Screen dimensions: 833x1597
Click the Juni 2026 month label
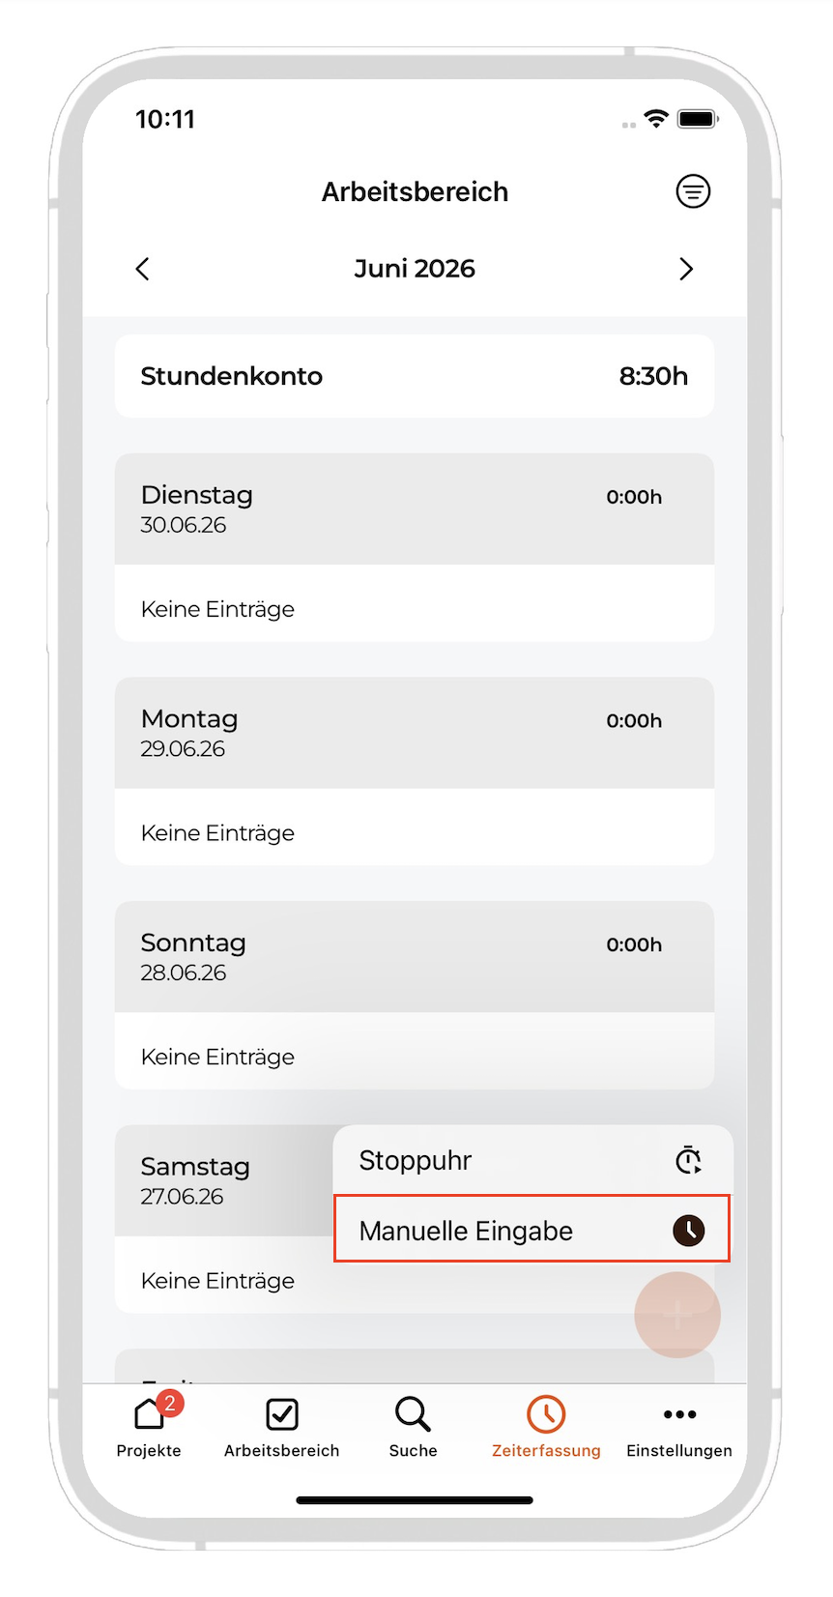pyautogui.click(x=415, y=269)
